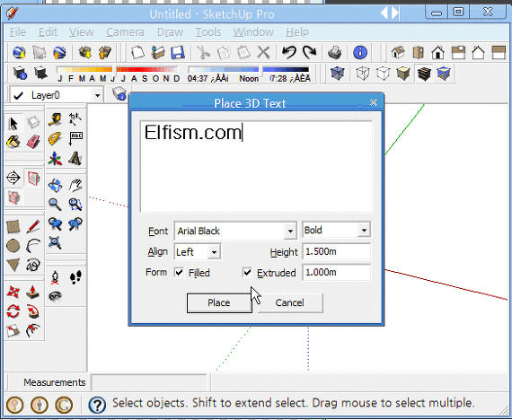Select the arrow Select tool
512x420 pixels.
(13, 124)
